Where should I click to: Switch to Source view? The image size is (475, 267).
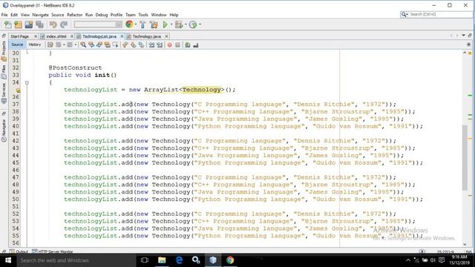(17, 44)
